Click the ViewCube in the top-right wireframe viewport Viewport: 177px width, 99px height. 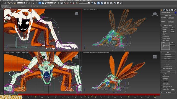coord(155,14)
